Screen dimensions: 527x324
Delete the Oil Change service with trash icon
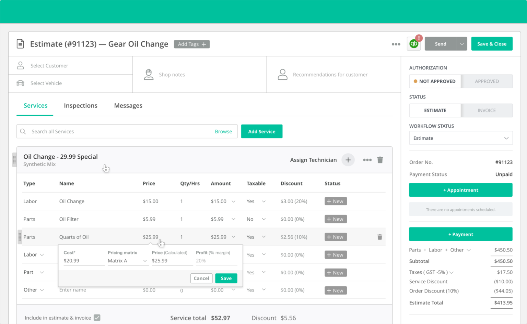click(x=380, y=160)
